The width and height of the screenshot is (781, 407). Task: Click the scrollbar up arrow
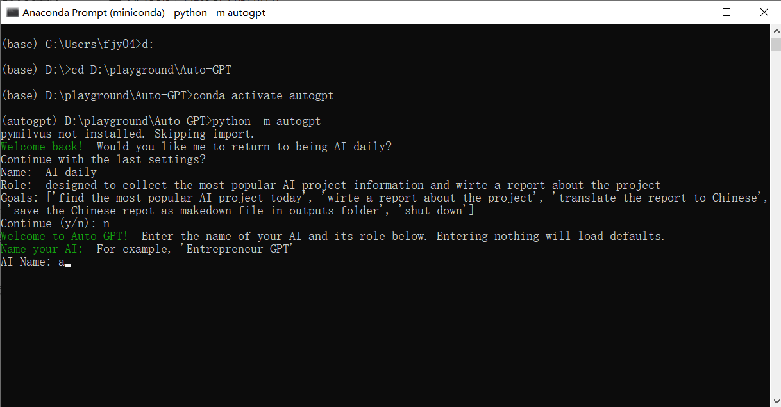(x=775, y=30)
